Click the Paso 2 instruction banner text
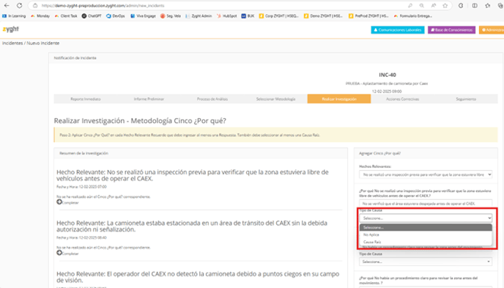This screenshot has height=288, width=504. [x=190, y=135]
